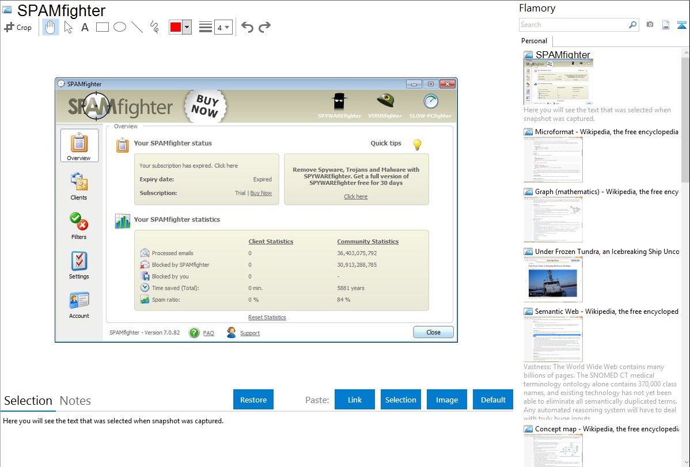Screen dimensions: 690x467
Task: Open the Account section in SPAMfighter
Action: [x=79, y=305]
